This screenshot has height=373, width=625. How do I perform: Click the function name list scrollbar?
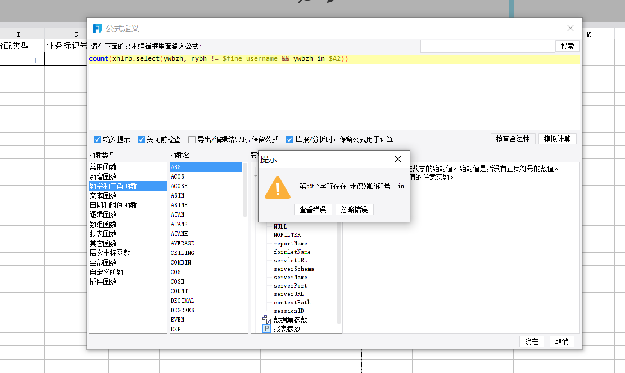pyautogui.click(x=244, y=190)
